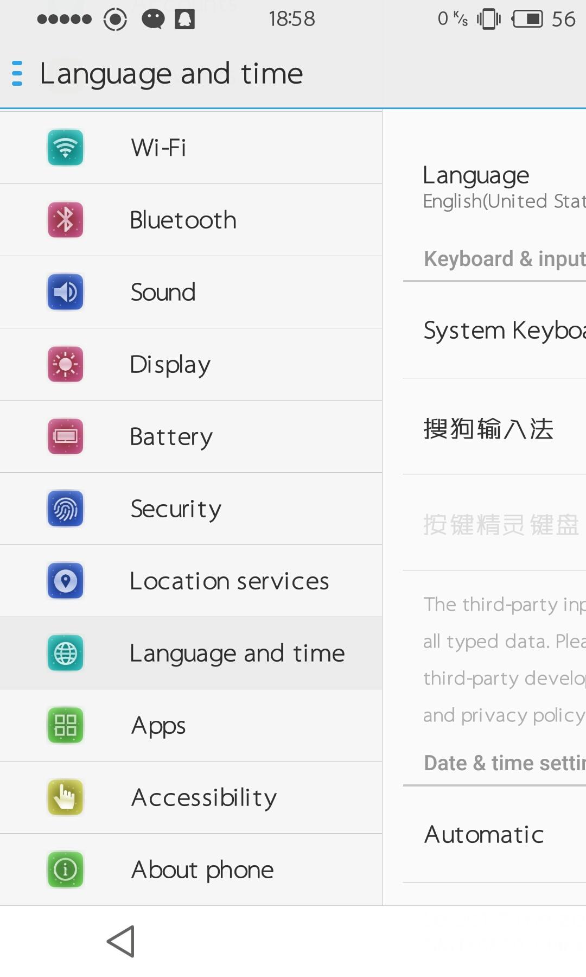Toggle the Automatic date and time option

point(494,834)
